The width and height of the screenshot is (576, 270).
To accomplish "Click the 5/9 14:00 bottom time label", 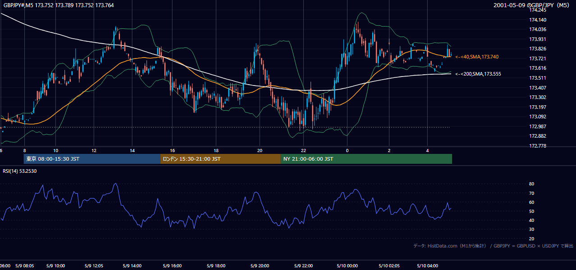I will 132,265.
